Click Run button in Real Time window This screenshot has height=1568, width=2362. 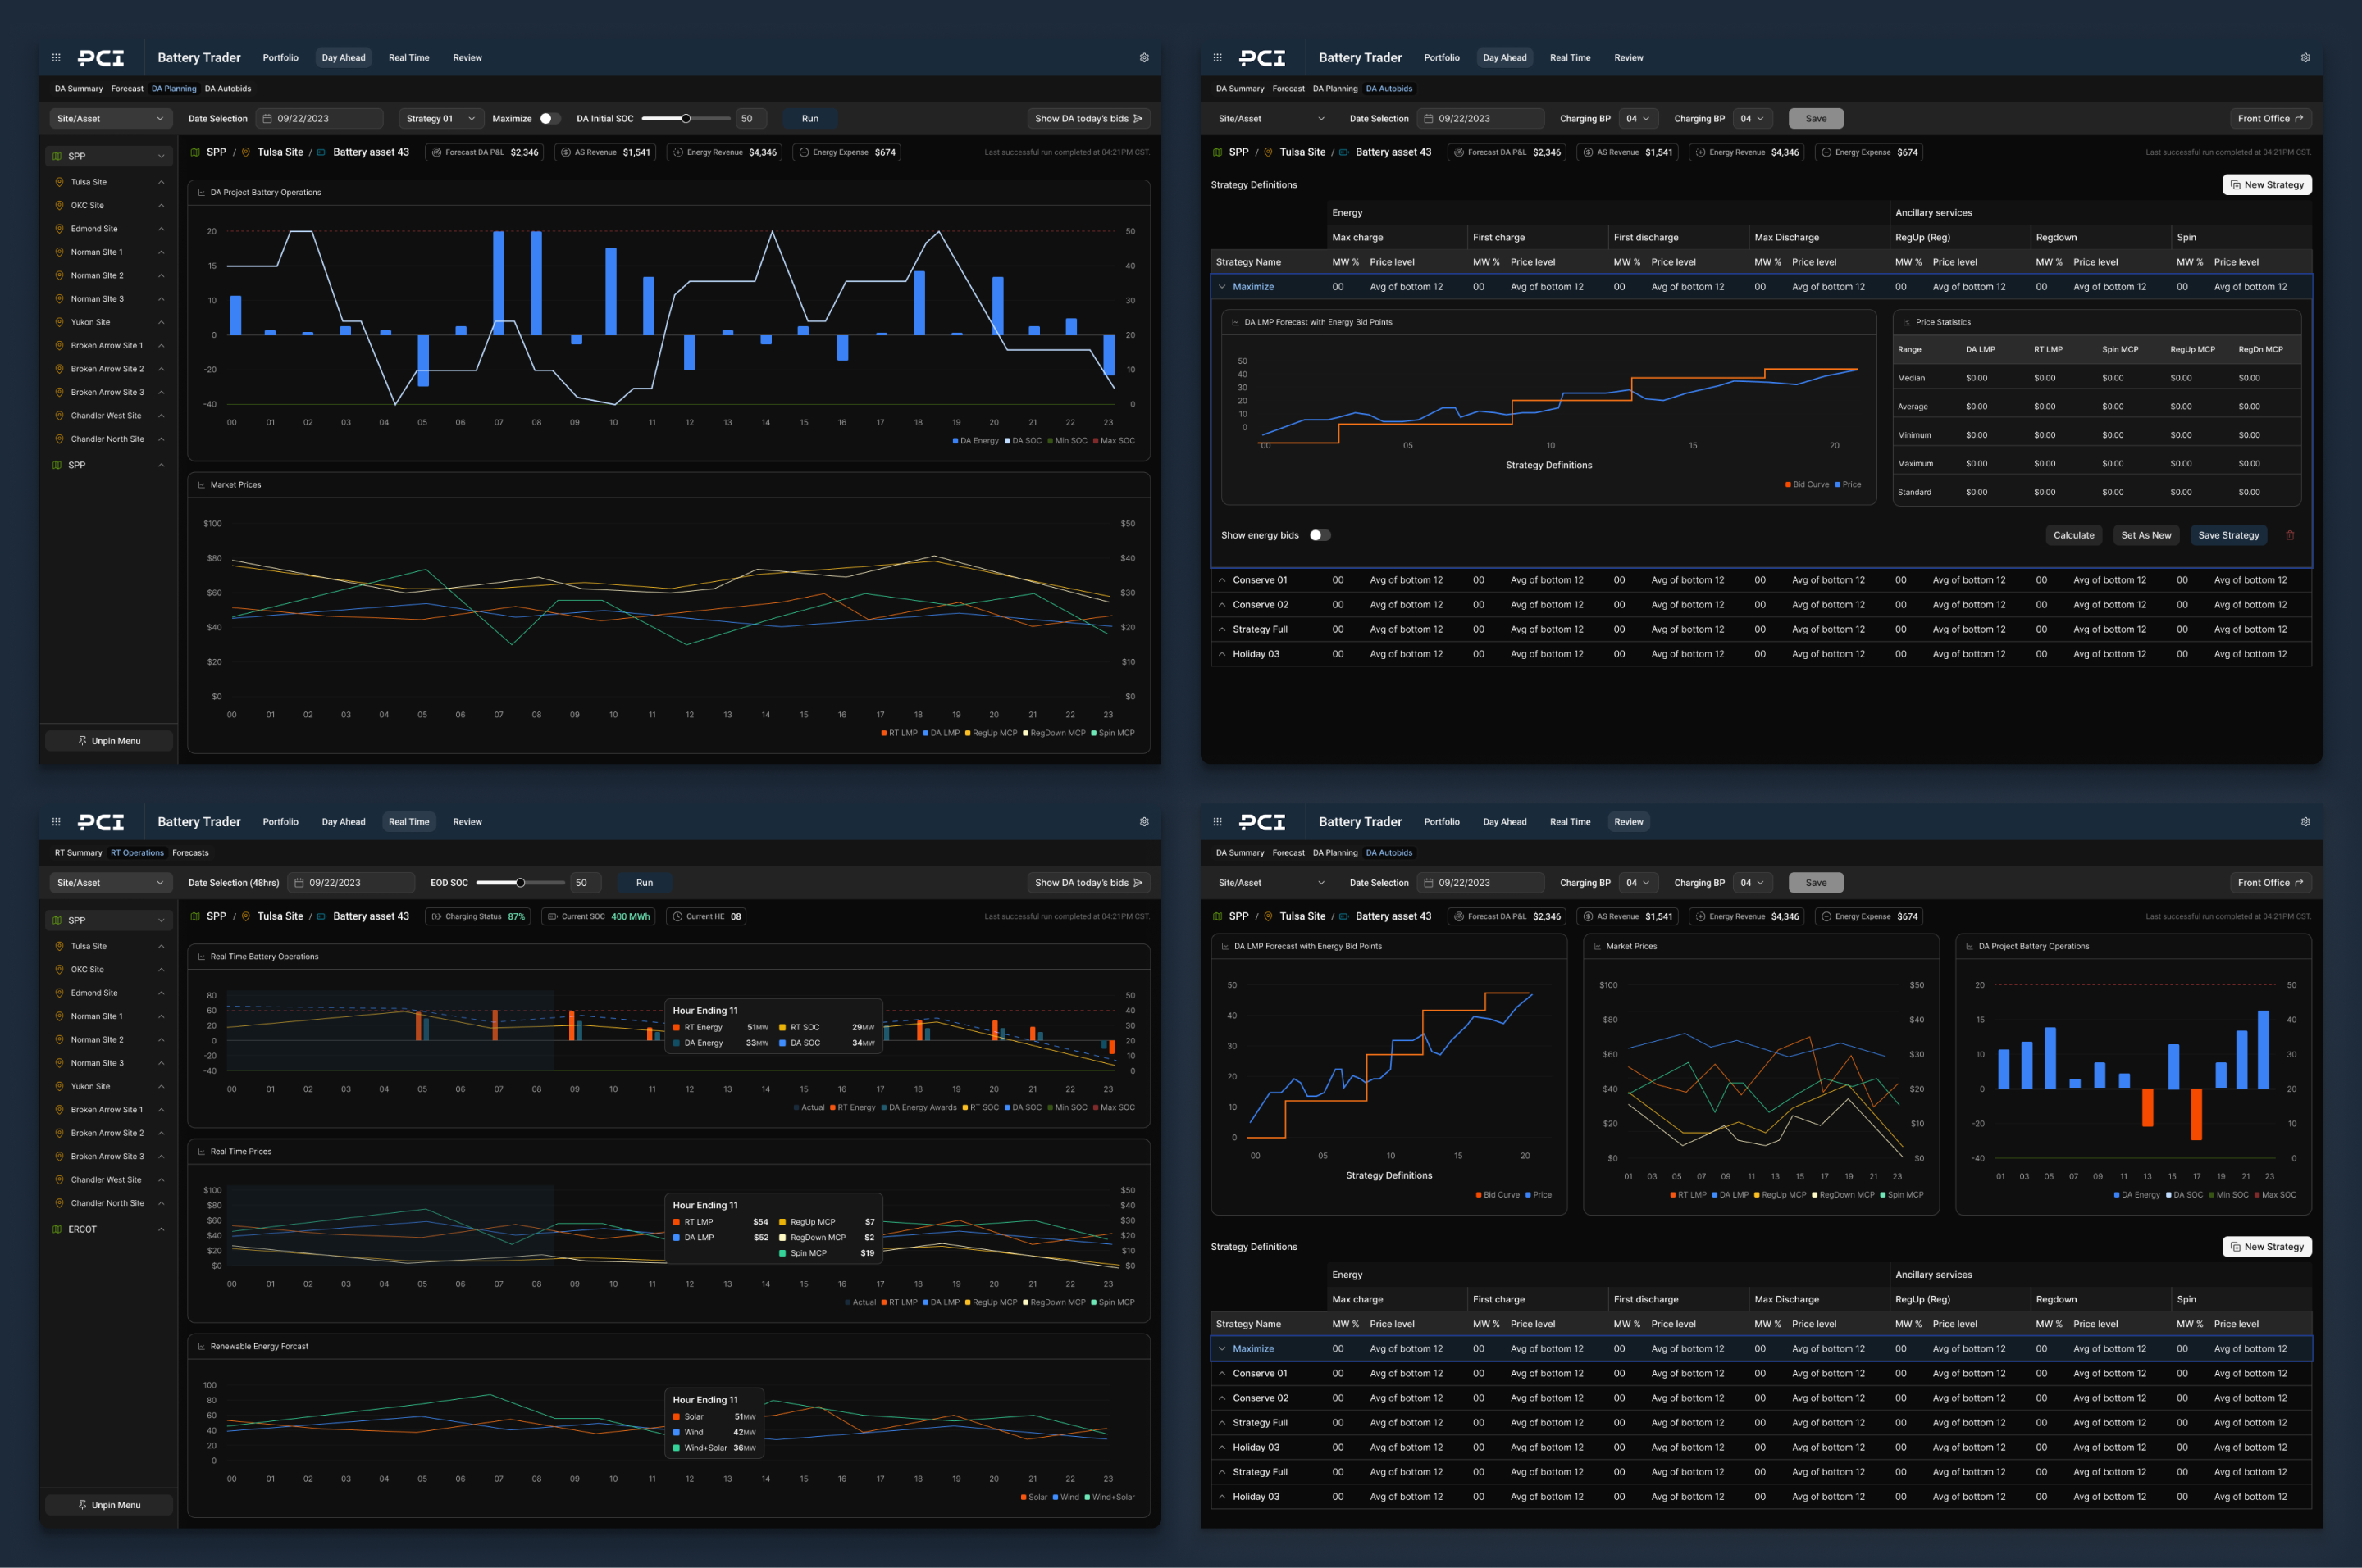click(645, 883)
